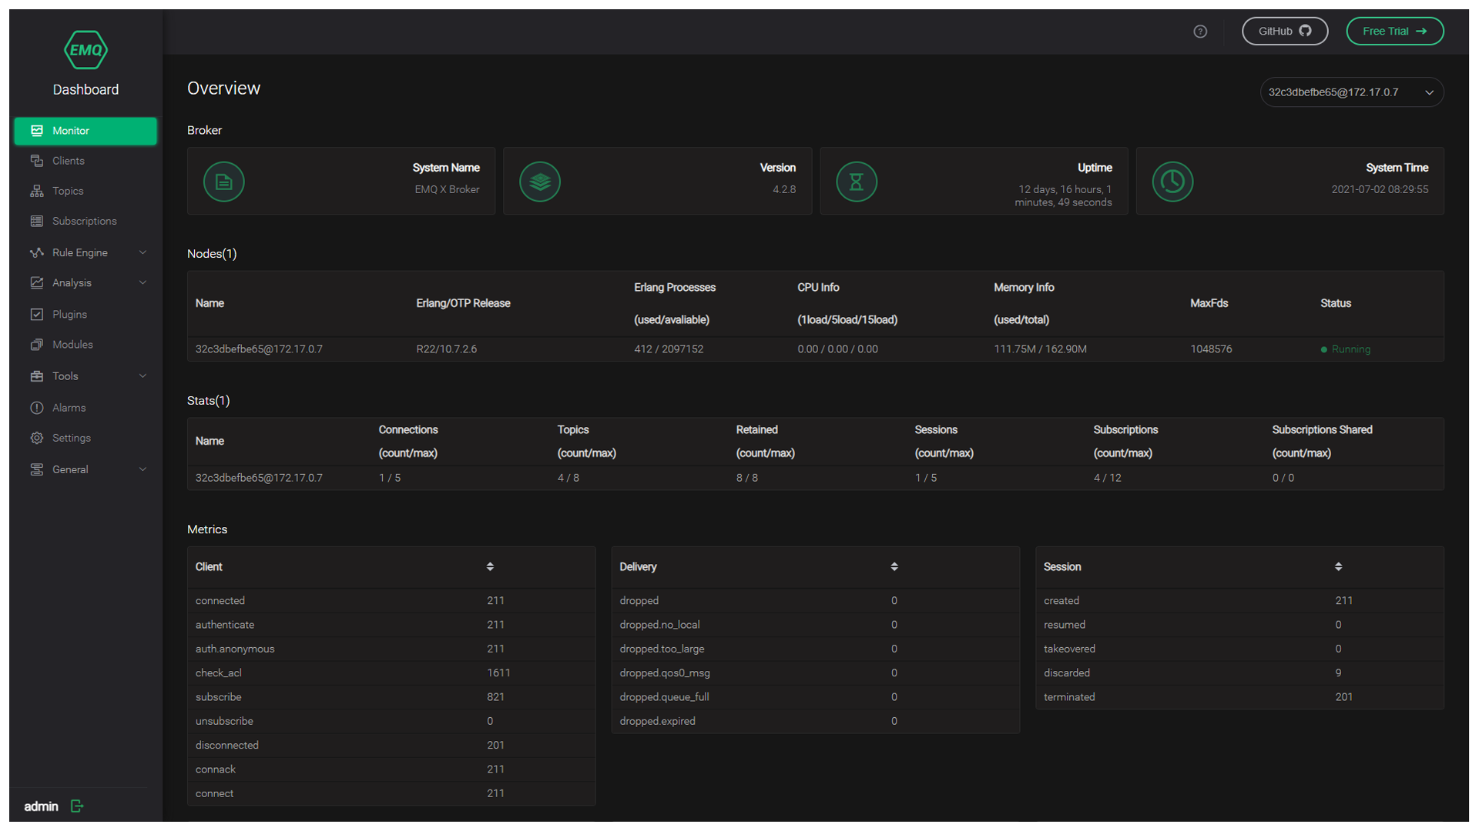Click the help question mark icon

click(x=1200, y=32)
